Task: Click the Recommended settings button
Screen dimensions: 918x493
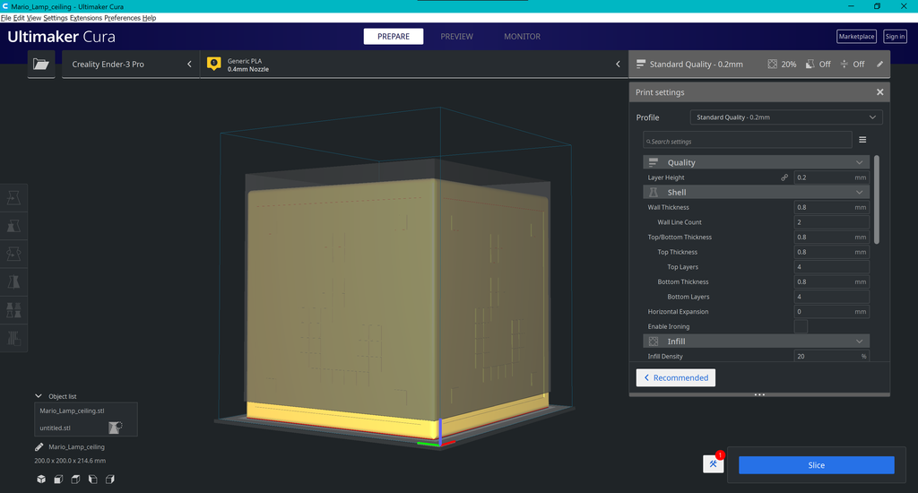Action: tap(676, 377)
